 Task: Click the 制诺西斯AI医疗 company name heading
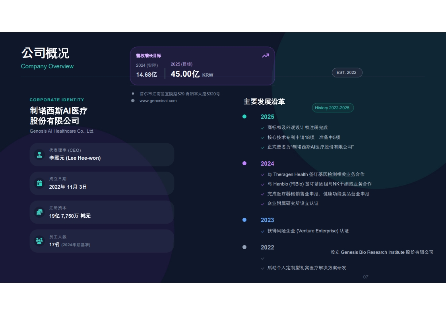click(x=58, y=110)
